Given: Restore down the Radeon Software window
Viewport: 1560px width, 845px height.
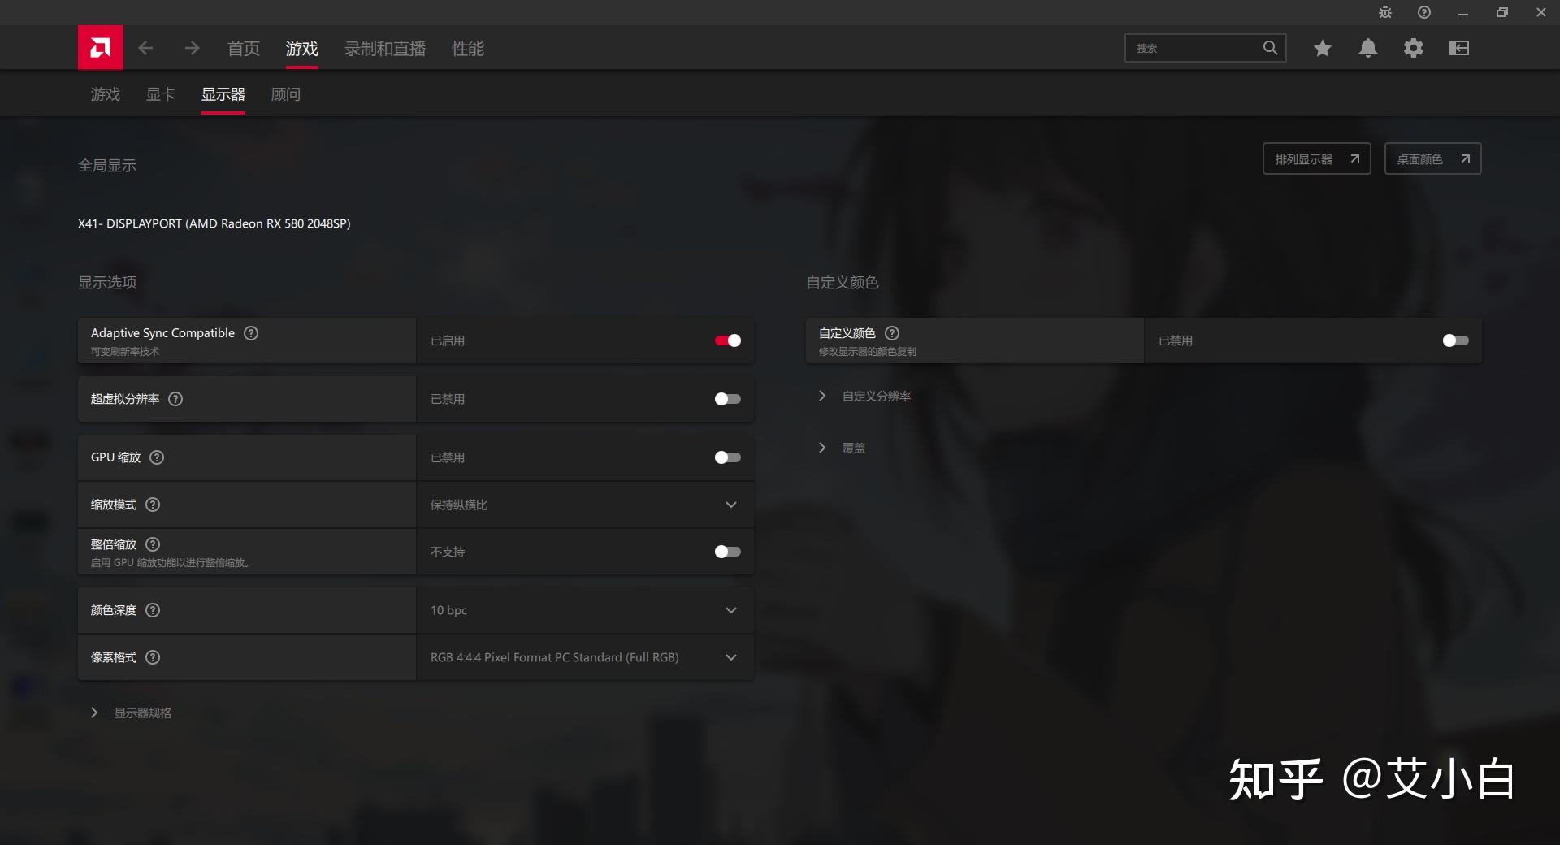Looking at the screenshot, I should [x=1502, y=12].
